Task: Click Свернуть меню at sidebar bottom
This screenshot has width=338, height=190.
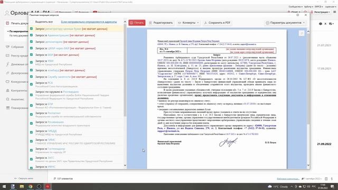Action: pos(24,178)
